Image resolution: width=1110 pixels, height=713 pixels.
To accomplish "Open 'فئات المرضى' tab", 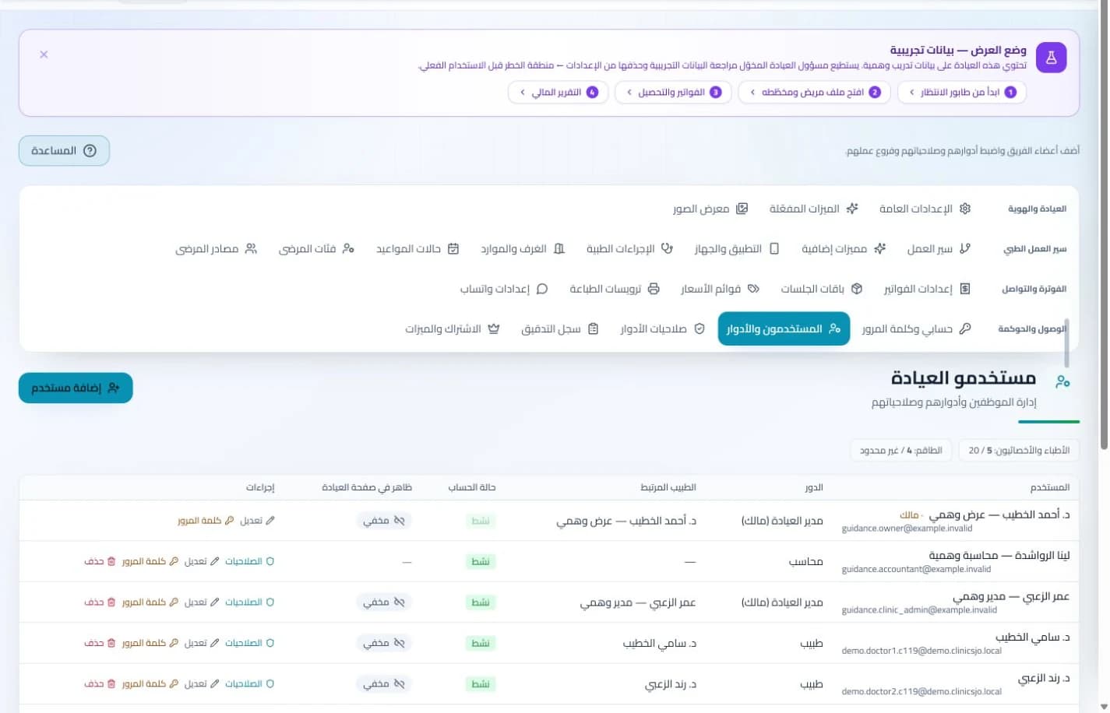I will (316, 248).
